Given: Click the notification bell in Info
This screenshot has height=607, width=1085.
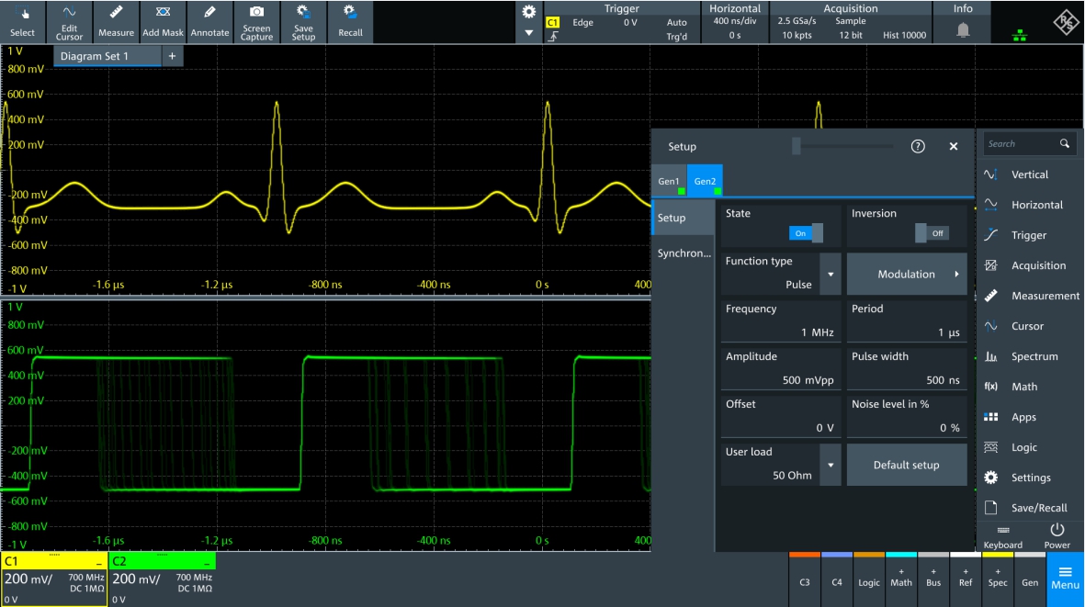Looking at the screenshot, I should (963, 30).
